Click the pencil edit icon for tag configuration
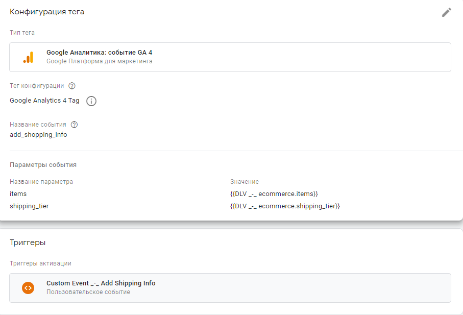The width and height of the screenshot is (463, 315). point(447,12)
